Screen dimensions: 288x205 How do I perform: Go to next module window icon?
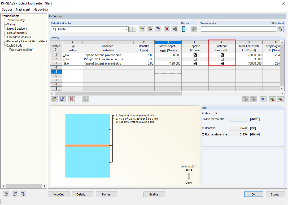tap(23, 194)
